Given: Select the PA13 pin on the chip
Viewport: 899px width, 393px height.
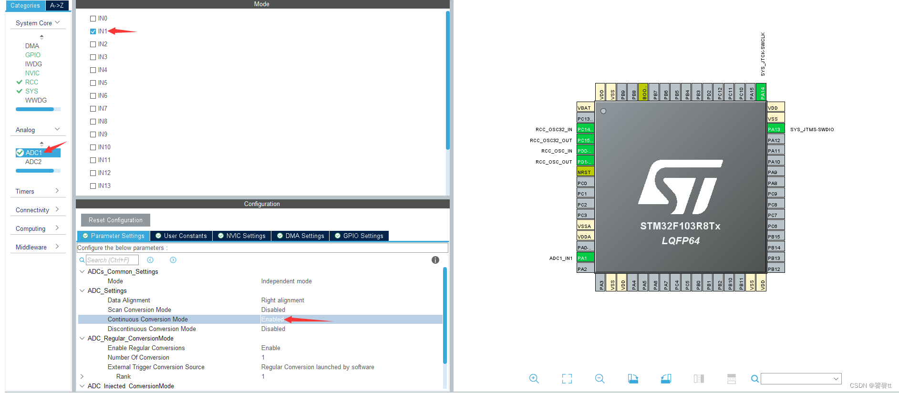Looking at the screenshot, I should (776, 129).
